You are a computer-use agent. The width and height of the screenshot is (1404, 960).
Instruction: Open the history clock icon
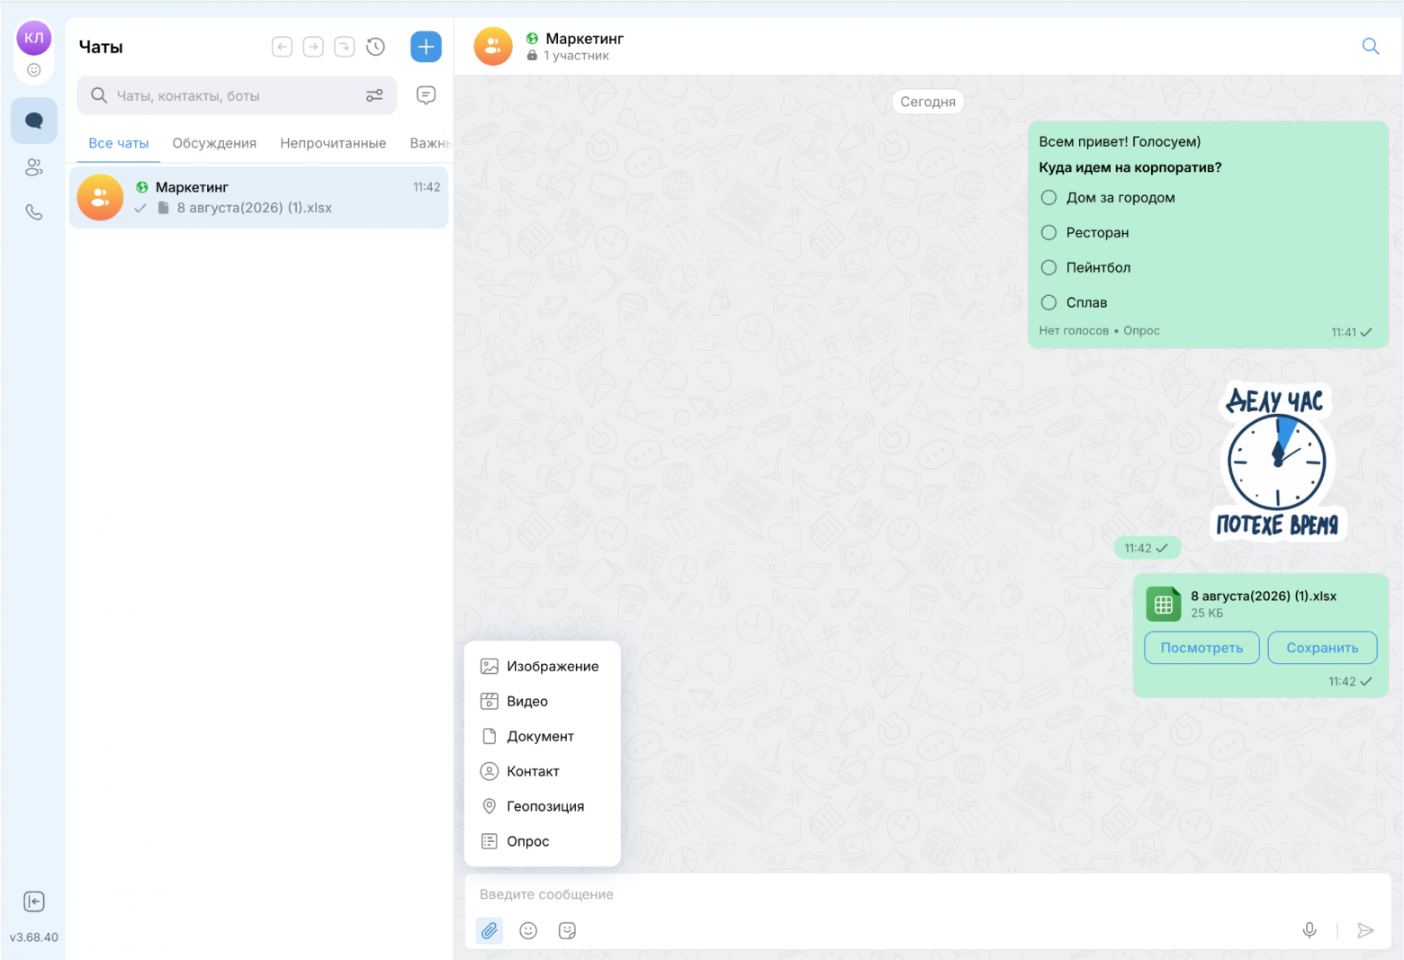[375, 47]
